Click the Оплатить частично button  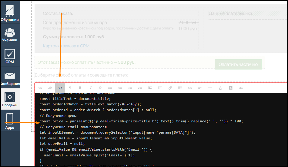(238, 64)
